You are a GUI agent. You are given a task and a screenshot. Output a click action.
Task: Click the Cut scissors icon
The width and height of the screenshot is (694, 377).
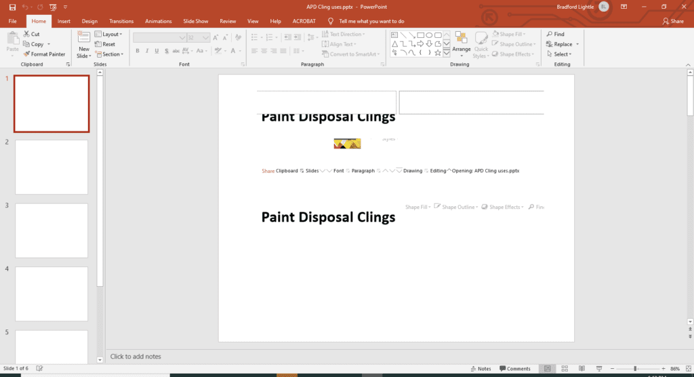click(x=26, y=34)
